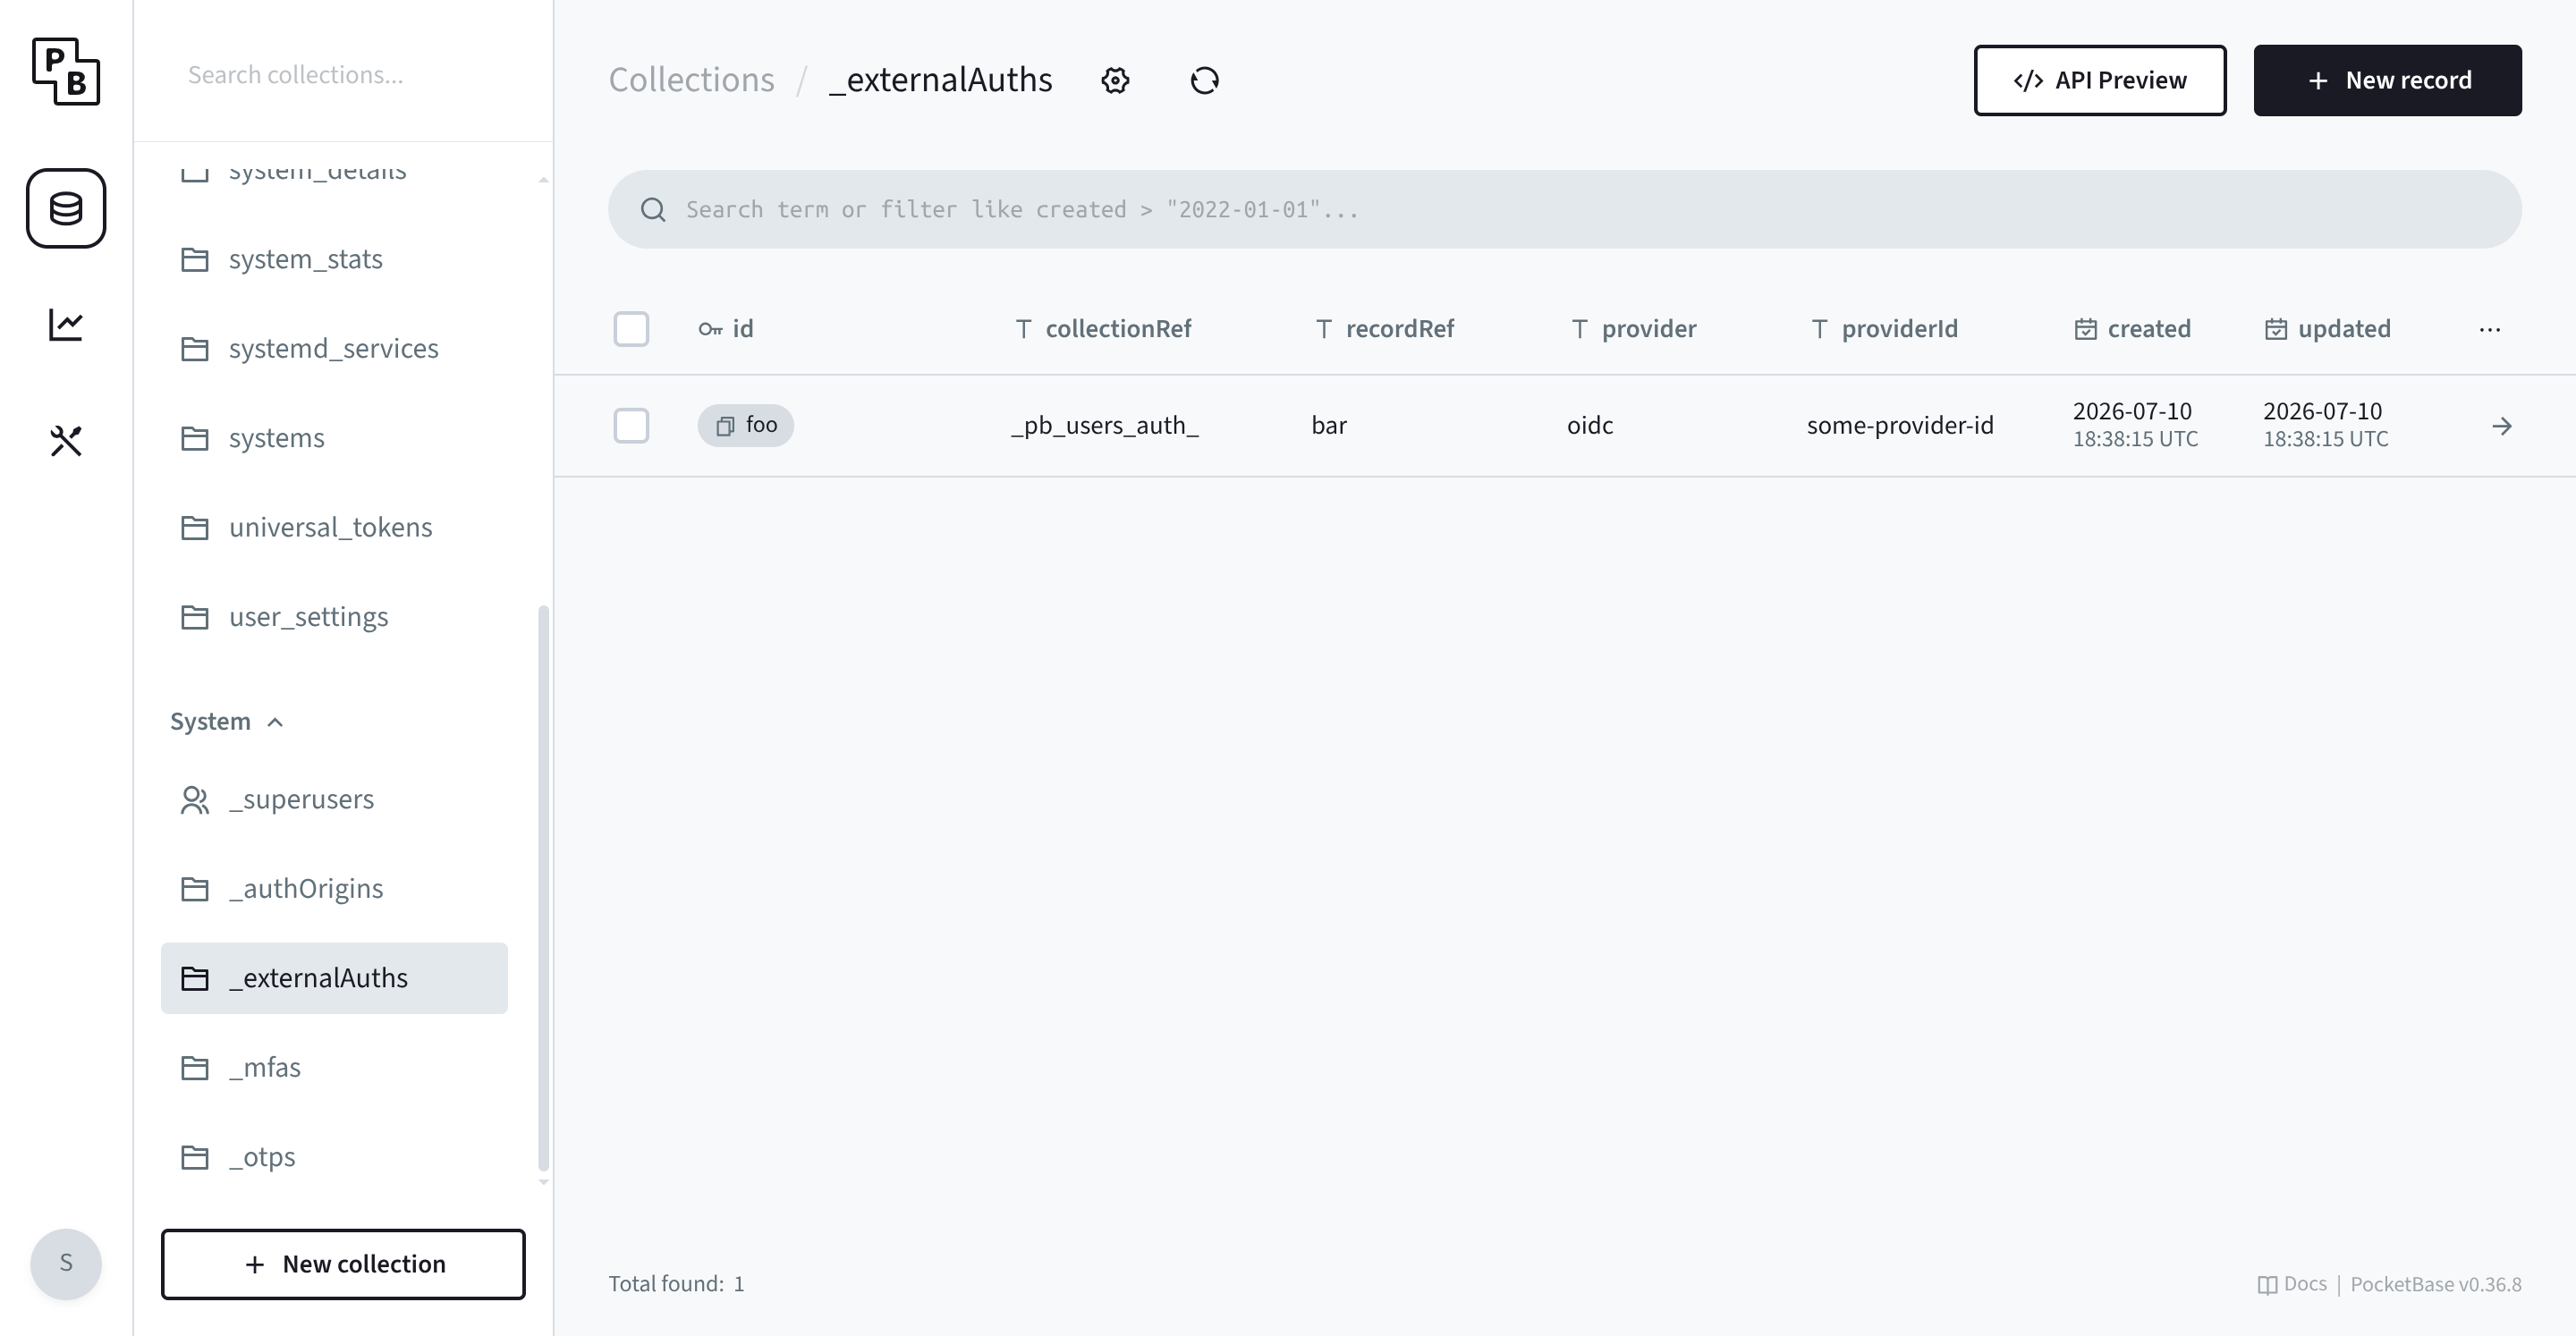This screenshot has width=2576, height=1336.
Task: Open collection settings gear for _externalAuths
Action: click(x=1115, y=80)
